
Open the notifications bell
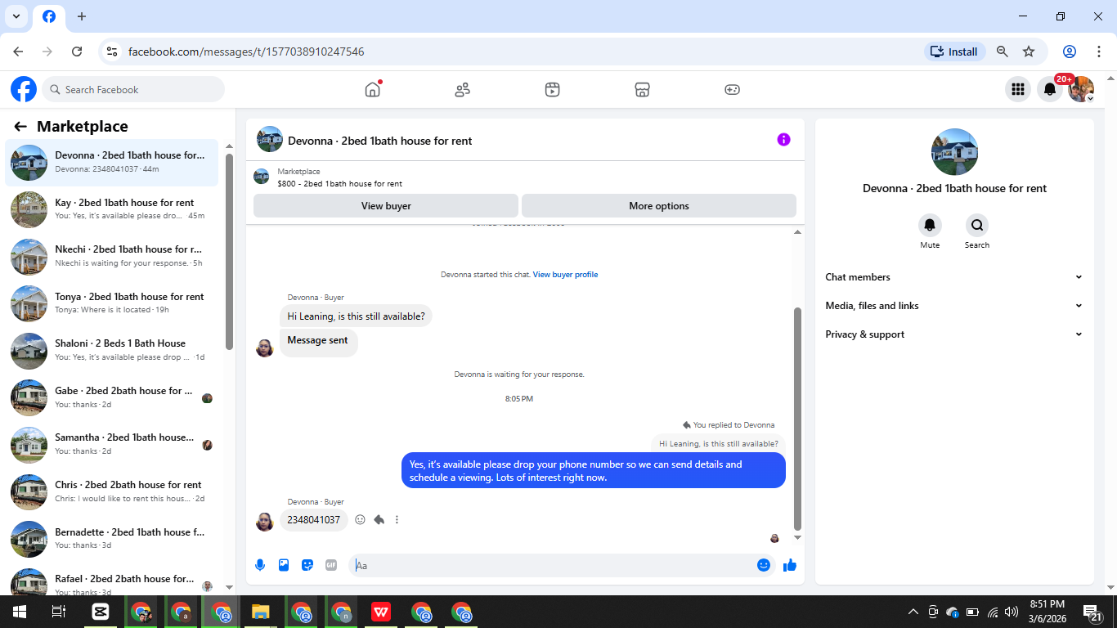tap(1050, 89)
